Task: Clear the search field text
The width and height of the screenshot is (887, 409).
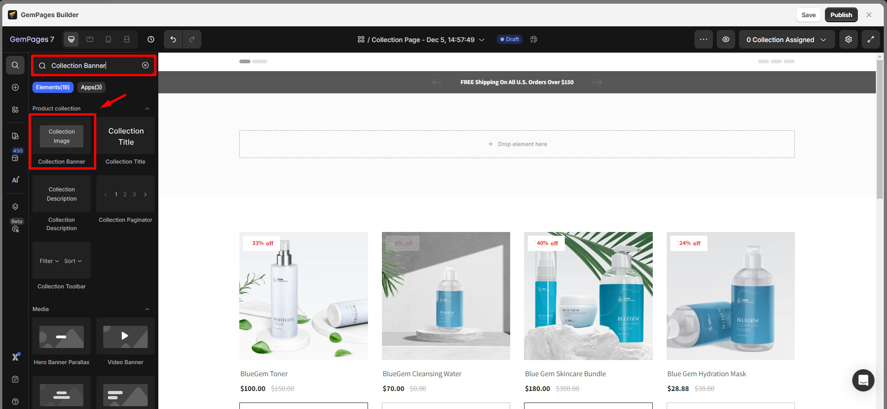Action: (145, 65)
